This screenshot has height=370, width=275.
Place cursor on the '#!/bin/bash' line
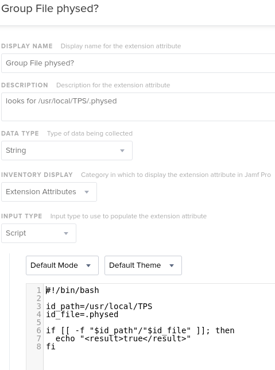(72, 290)
